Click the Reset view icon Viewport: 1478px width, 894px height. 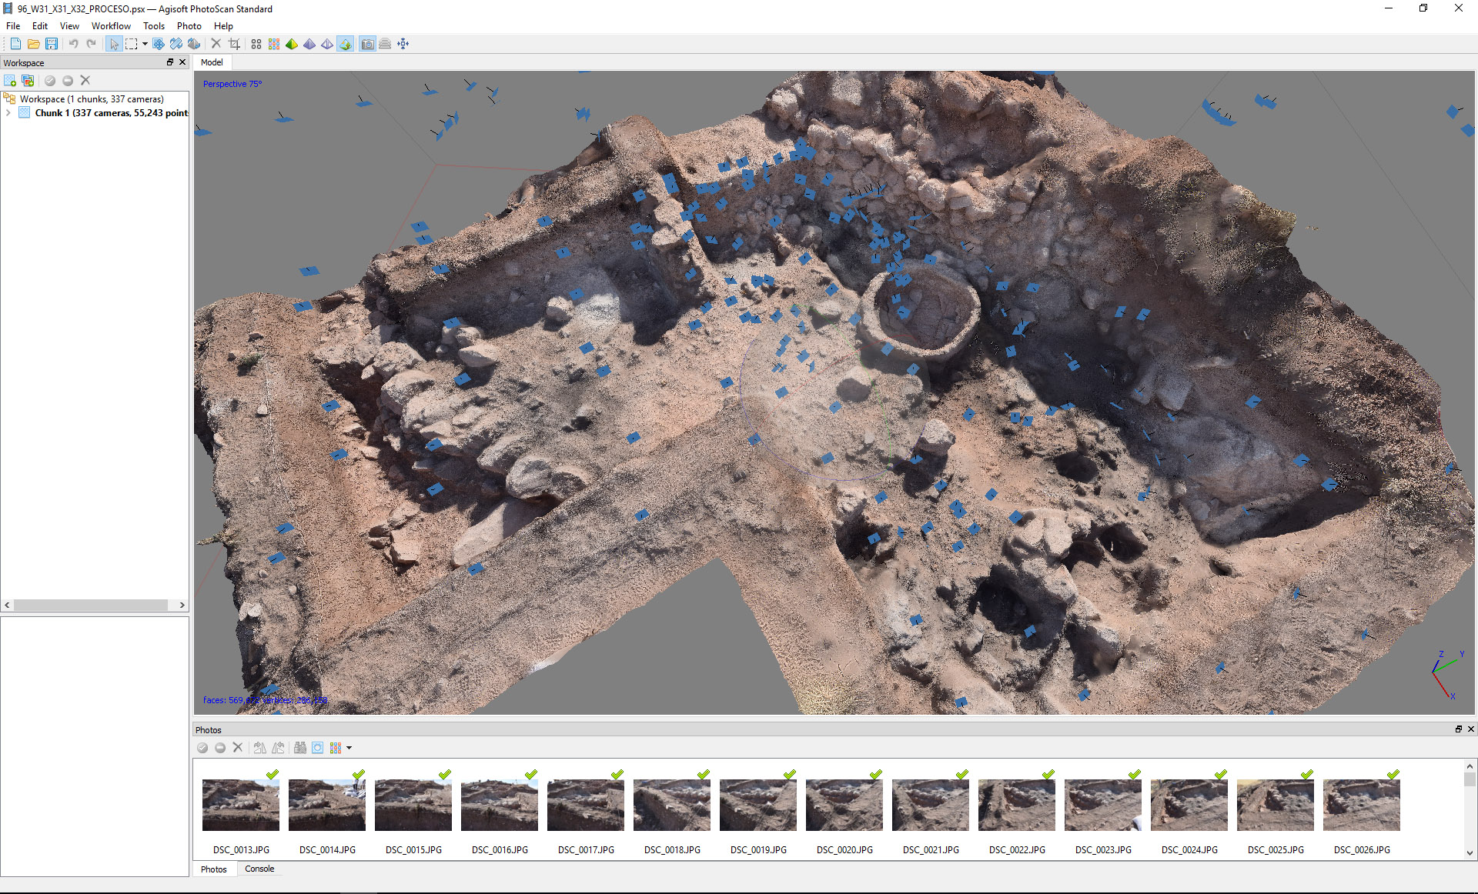click(x=403, y=44)
